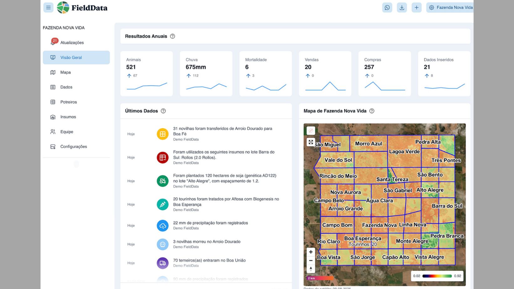
Task: Open the Insumos sidebar section
Action: tap(68, 117)
